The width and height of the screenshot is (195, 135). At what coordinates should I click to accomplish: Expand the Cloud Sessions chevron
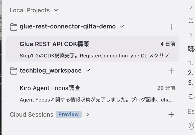tap(88, 114)
